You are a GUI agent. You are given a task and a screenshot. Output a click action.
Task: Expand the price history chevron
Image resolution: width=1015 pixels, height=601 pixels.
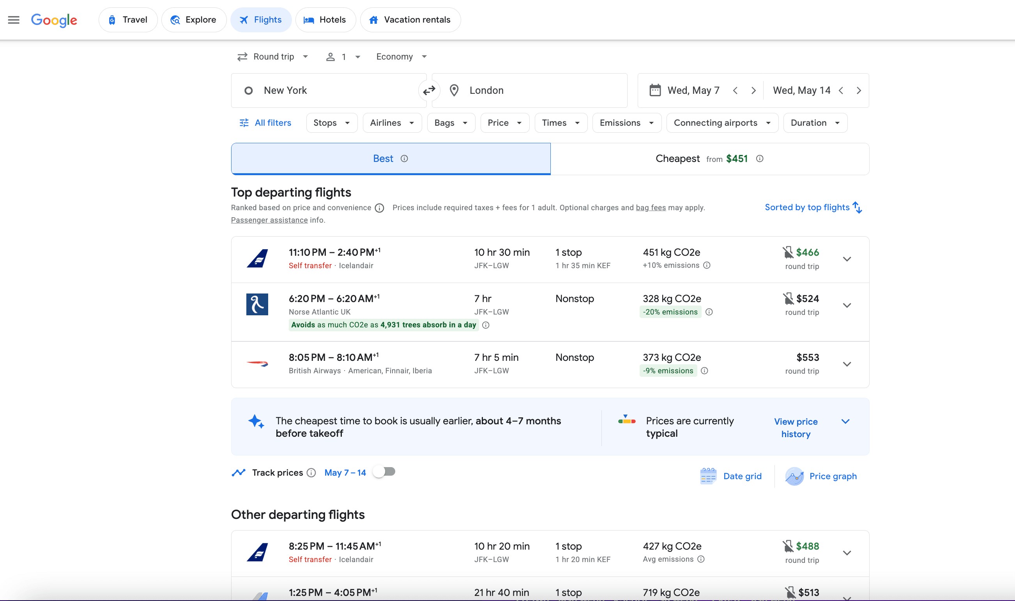click(845, 421)
